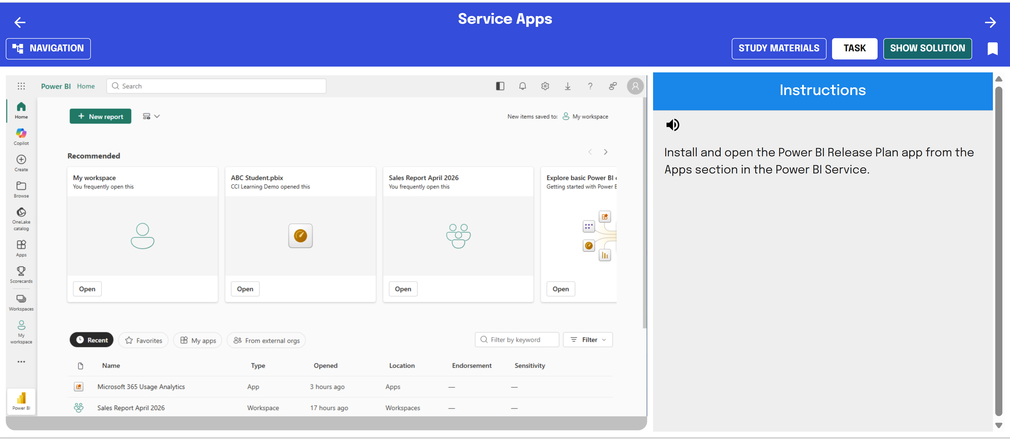This screenshot has height=439, width=1010.
Task: Click the Search box in Power BI header
Action: [x=216, y=86]
